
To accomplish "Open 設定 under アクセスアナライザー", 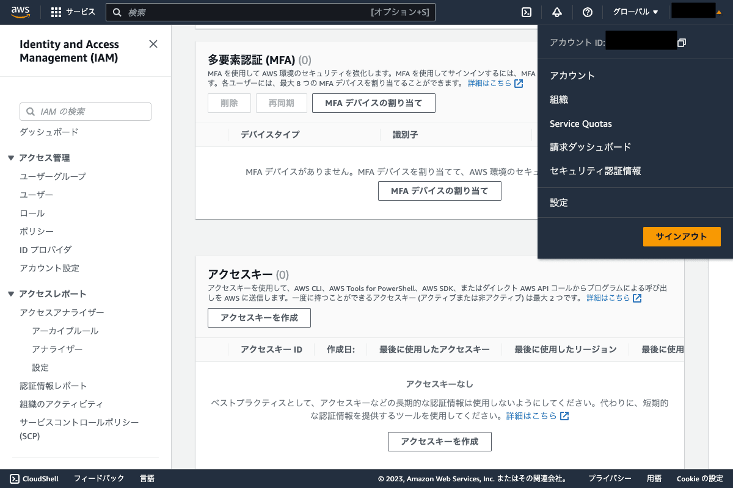I will [x=40, y=368].
